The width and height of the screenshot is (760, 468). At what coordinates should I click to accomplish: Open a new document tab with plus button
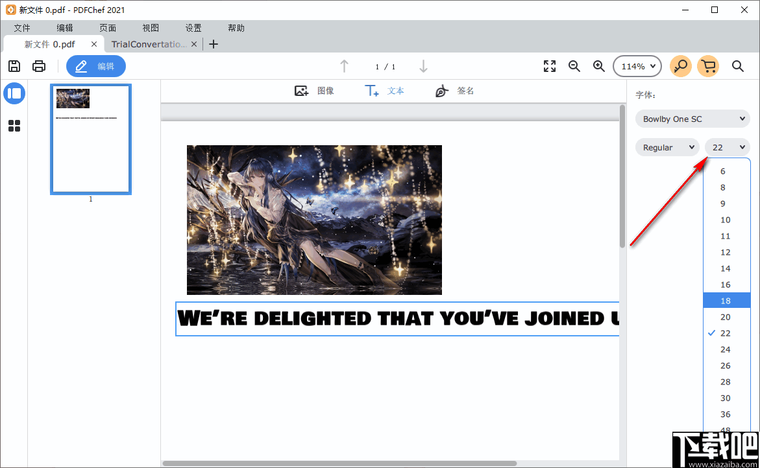point(213,44)
